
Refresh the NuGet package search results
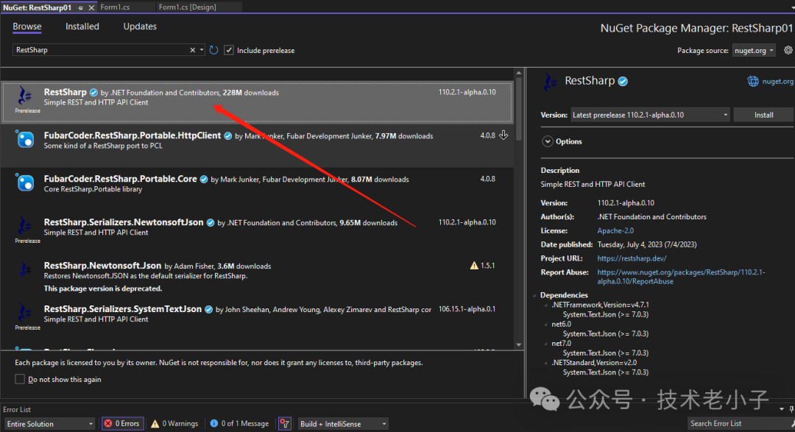[213, 50]
